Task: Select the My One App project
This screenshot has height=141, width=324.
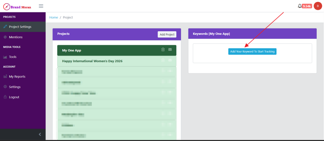Action: click(117, 50)
